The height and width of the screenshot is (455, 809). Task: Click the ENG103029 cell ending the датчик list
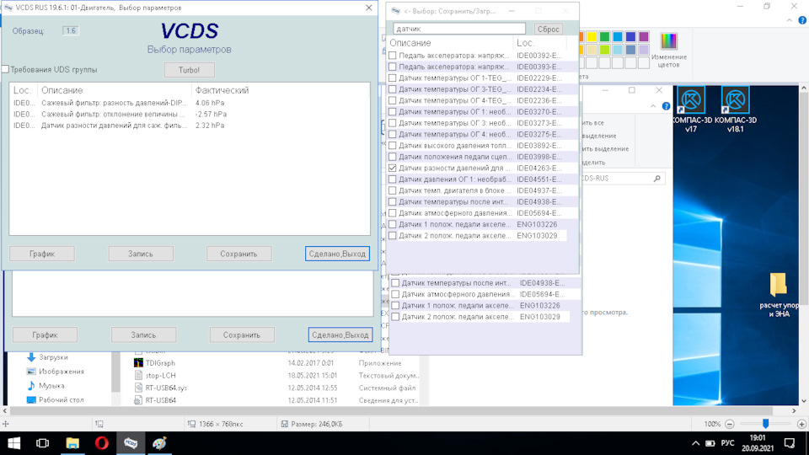tap(537, 236)
